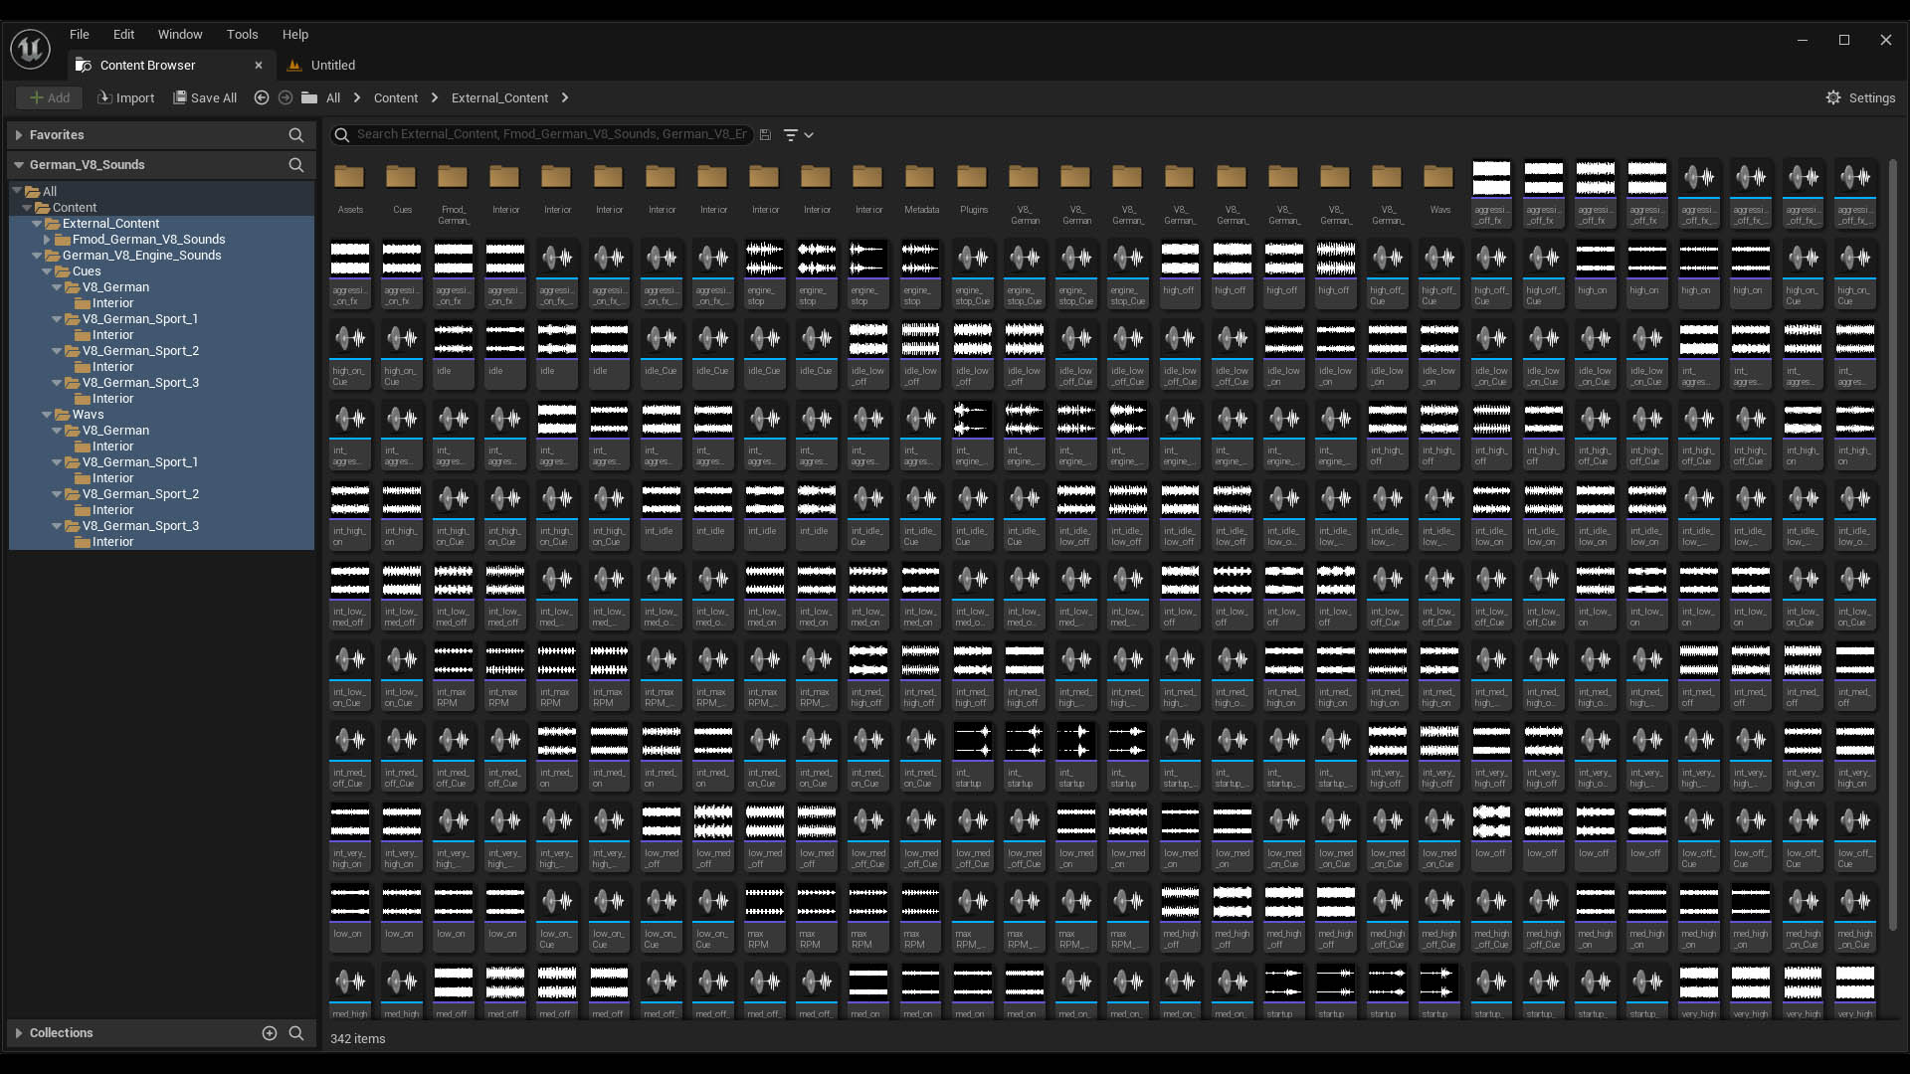Image resolution: width=1910 pixels, height=1074 pixels.
Task: Click the save search icon next to search bar
Action: (765, 134)
